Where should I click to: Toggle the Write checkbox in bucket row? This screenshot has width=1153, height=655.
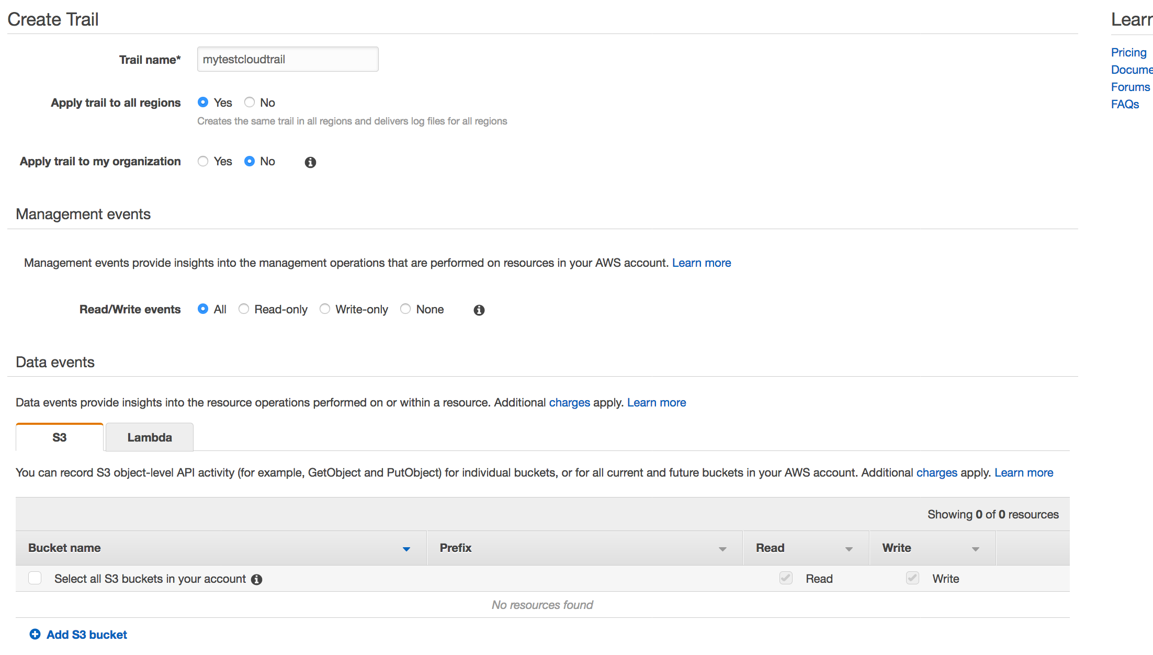pyautogui.click(x=912, y=578)
